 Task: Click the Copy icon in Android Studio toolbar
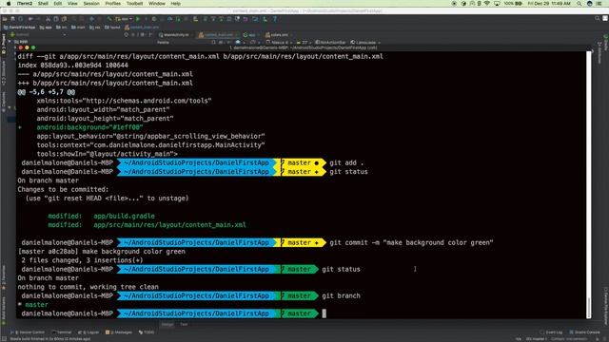[x=56, y=19]
